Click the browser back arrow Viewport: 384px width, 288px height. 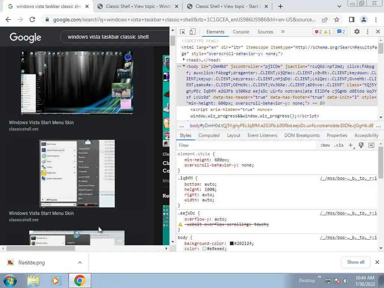[x=8, y=19]
